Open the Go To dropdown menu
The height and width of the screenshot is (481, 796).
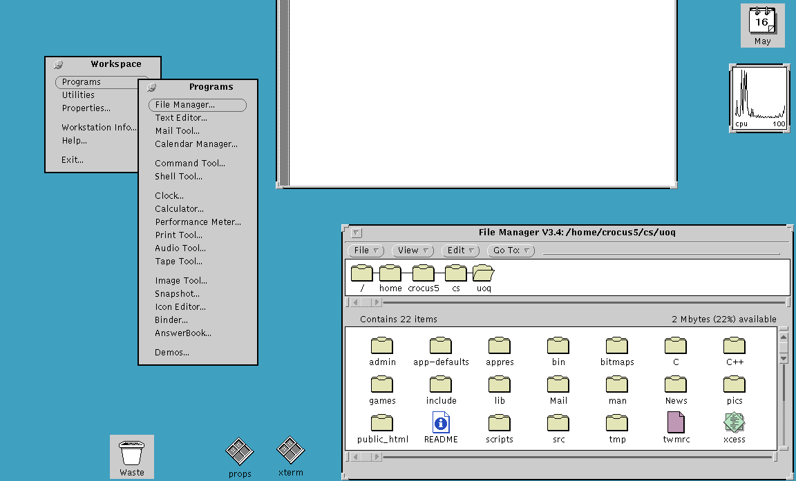511,251
